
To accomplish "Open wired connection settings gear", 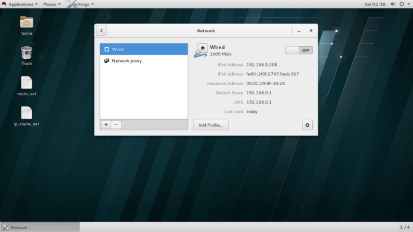I will click(x=307, y=125).
